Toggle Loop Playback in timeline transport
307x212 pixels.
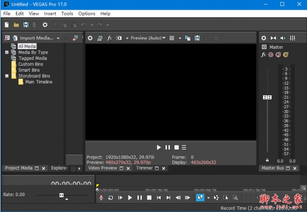111,198
